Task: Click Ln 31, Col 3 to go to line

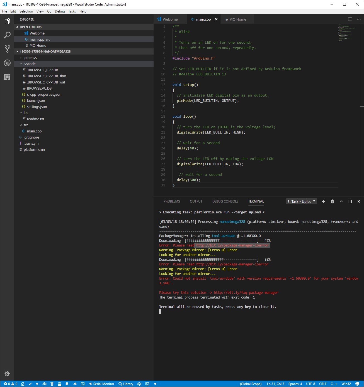Action: [275, 384]
